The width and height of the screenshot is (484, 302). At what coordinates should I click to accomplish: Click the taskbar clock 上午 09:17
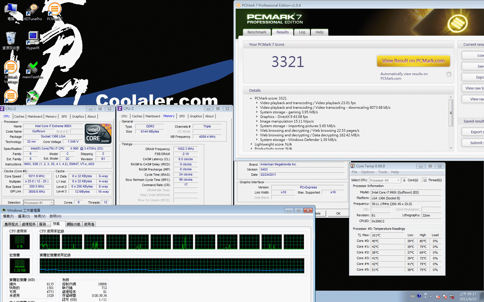tap(468, 294)
